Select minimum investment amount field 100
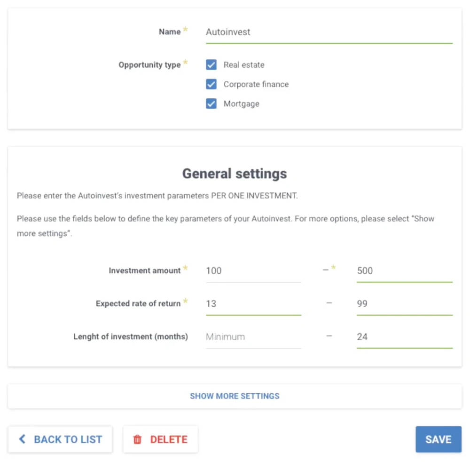This screenshot has height=462, width=470. 253,271
